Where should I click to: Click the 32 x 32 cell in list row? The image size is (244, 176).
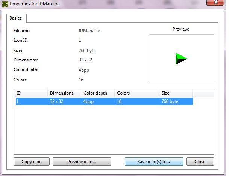(x=56, y=101)
